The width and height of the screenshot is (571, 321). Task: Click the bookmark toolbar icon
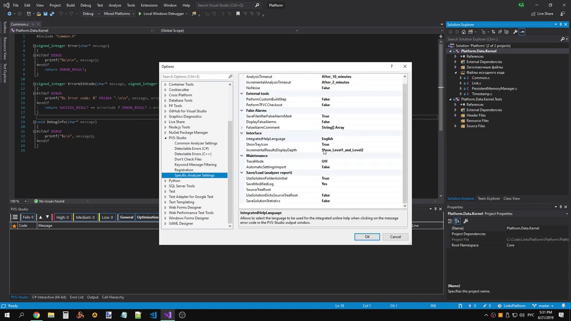tap(238, 14)
